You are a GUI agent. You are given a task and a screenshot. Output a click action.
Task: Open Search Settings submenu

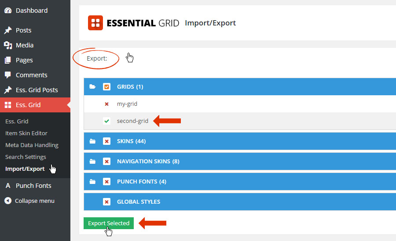(x=26, y=157)
